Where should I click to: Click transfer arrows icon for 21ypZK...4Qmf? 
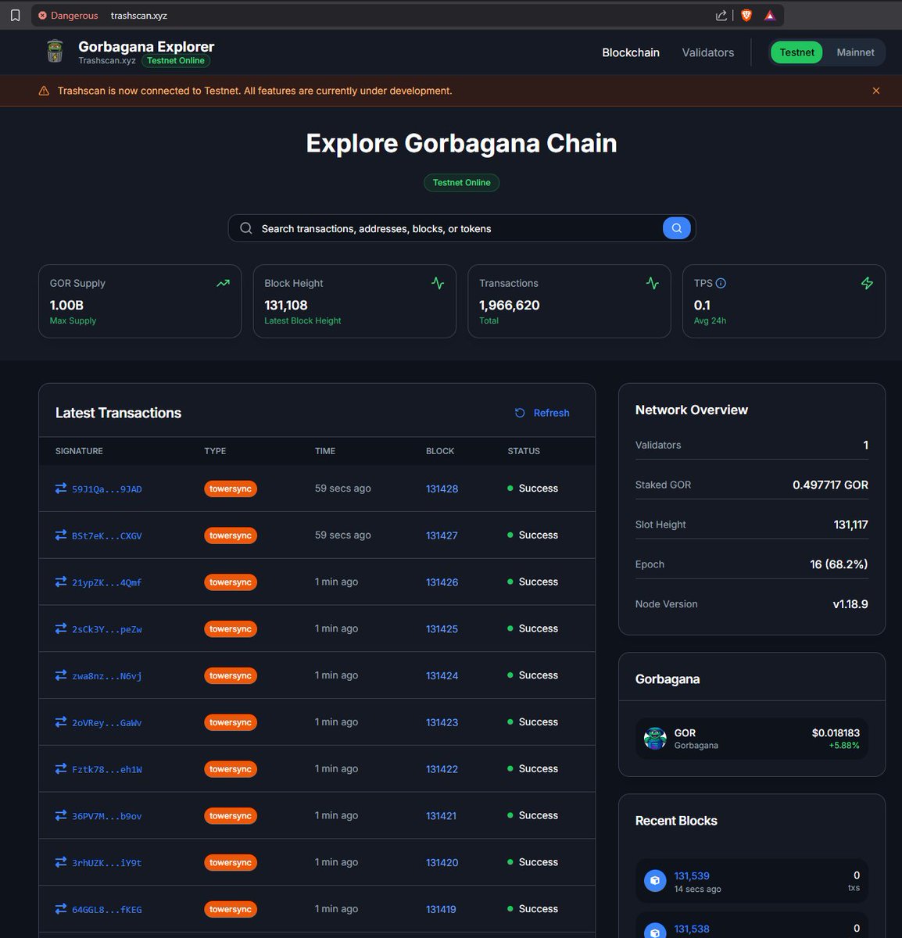(61, 582)
